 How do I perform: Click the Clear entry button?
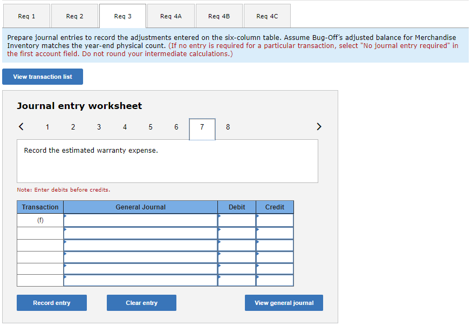click(141, 302)
